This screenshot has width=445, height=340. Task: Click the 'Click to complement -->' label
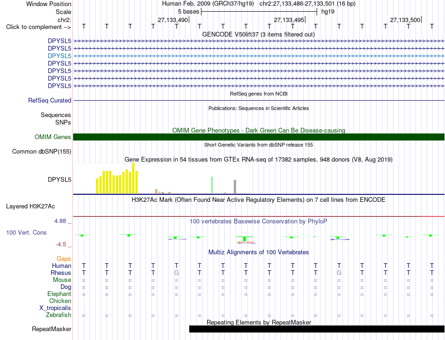pyautogui.click(x=38, y=27)
